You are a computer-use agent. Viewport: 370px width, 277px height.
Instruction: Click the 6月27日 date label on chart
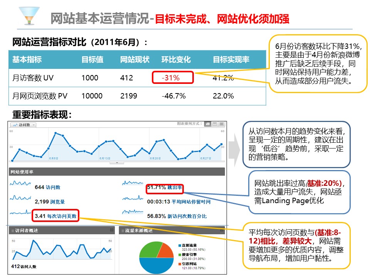point(206,159)
